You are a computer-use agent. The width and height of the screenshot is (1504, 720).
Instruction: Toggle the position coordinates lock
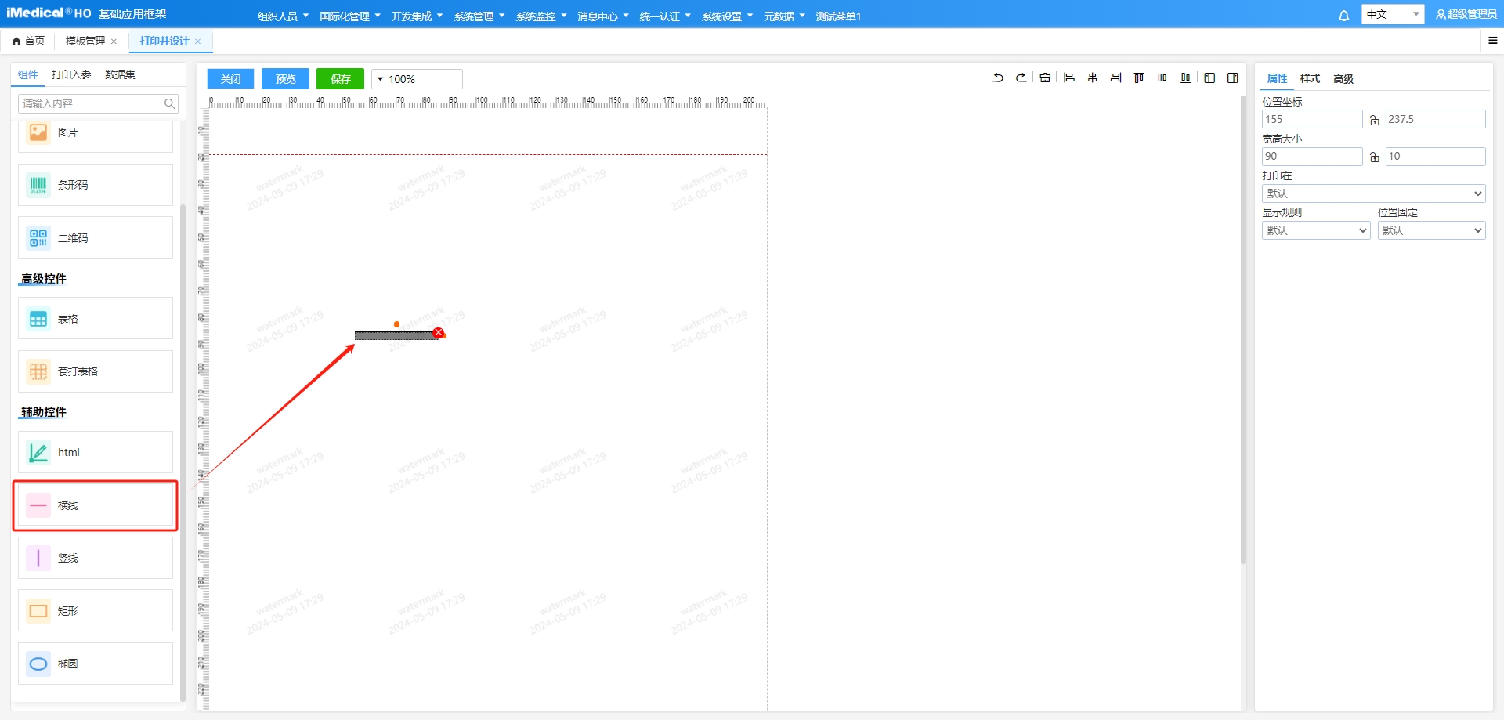[x=1374, y=120]
